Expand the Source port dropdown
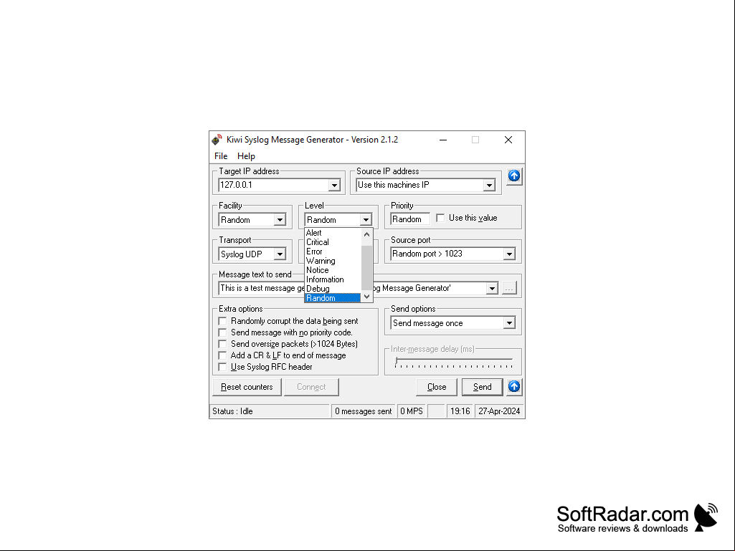The width and height of the screenshot is (735, 551). point(510,254)
